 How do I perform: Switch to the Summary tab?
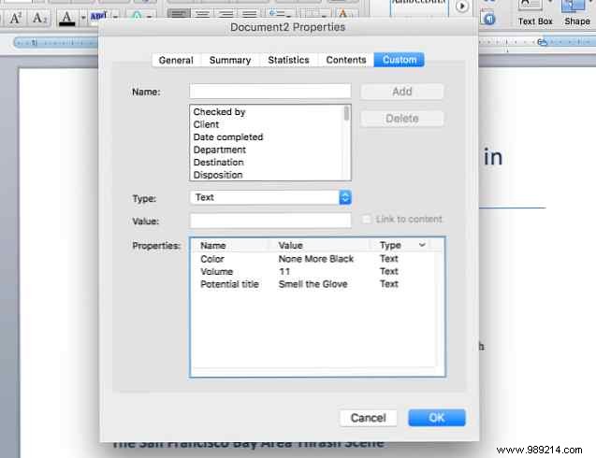pyautogui.click(x=230, y=60)
